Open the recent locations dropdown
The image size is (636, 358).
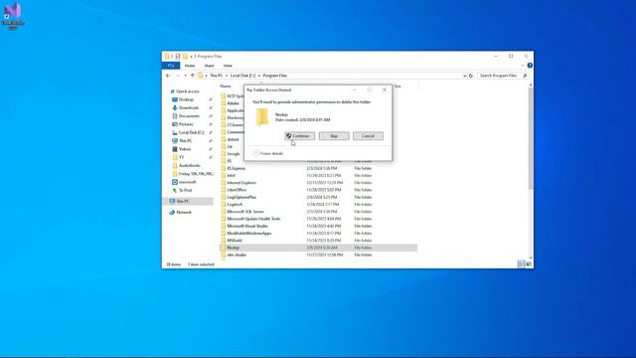(186, 76)
